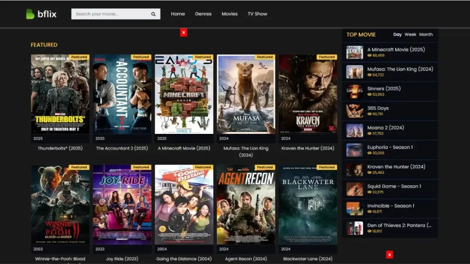Screen dimensions: 470x264
Task: Click Mufasa: The Lion King title under poster
Action: click(x=246, y=151)
